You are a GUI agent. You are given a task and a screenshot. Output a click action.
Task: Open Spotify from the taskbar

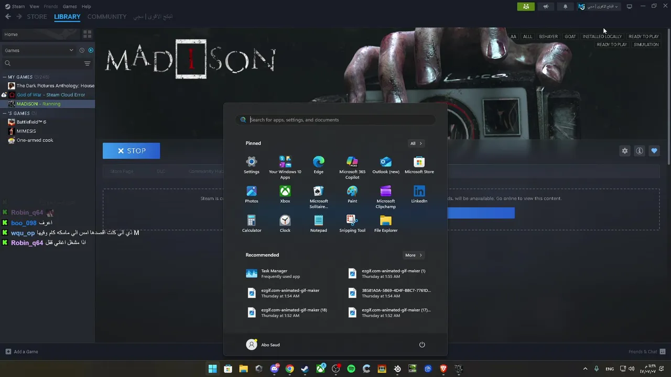tap(351, 369)
